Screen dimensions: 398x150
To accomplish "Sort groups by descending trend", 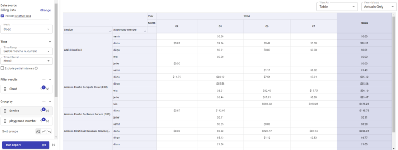I will (49, 131).
